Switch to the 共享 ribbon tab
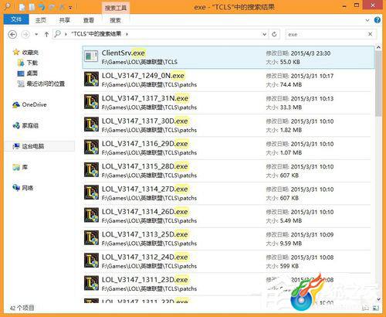The height and width of the screenshot is (317, 386). 64,20
